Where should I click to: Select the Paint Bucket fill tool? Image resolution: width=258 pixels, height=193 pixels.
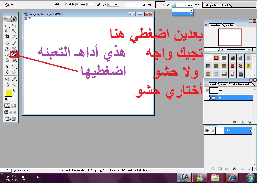(14, 54)
